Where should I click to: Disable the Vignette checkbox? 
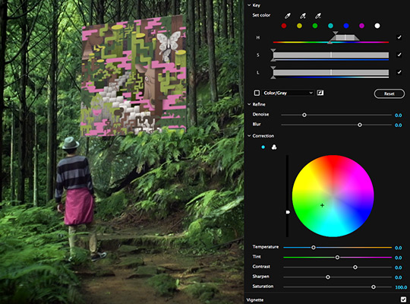point(403,299)
